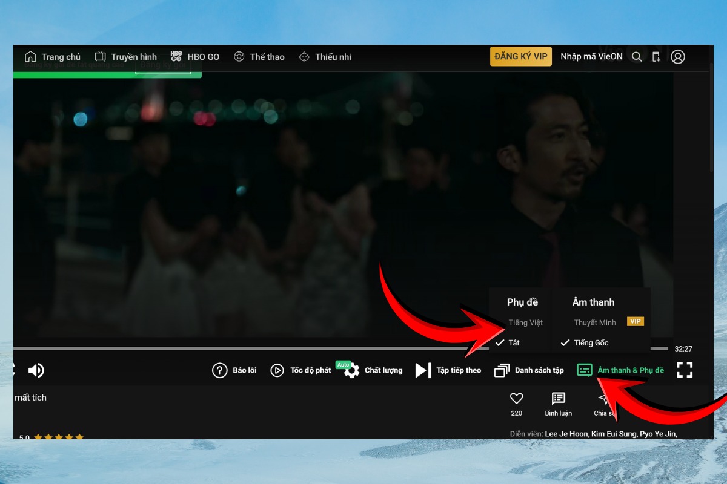Play Tập tiếp theo with the next-episode icon

pyautogui.click(x=447, y=370)
